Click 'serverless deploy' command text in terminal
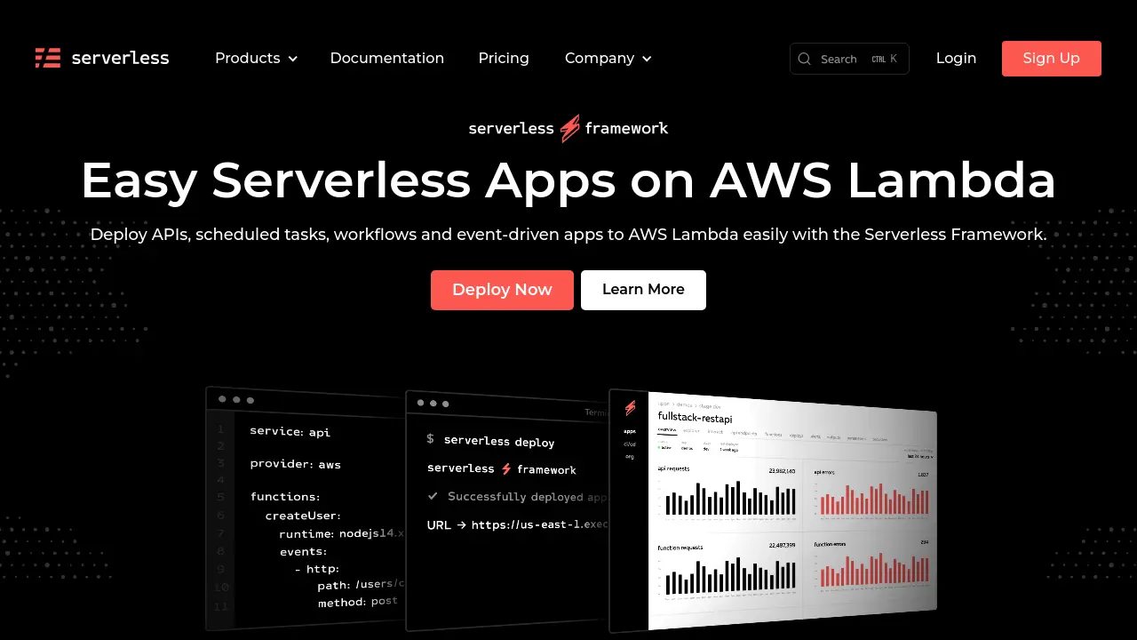The image size is (1137, 640). pos(499,441)
